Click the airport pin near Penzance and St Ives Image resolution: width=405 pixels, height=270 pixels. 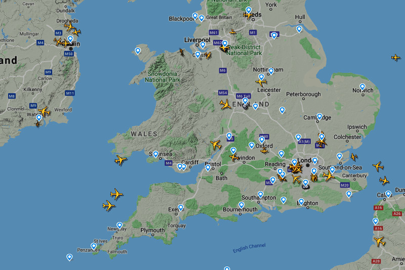click(94, 246)
